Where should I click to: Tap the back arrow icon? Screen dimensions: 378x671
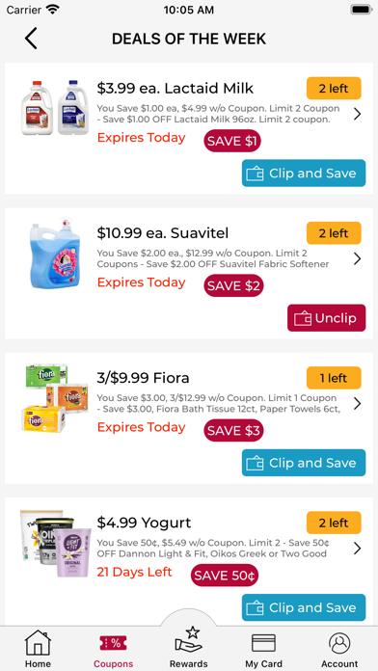[31, 39]
